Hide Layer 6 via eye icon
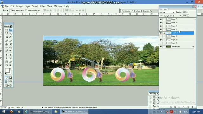This screenshot has height=114, width=203. tap(161, 22)
